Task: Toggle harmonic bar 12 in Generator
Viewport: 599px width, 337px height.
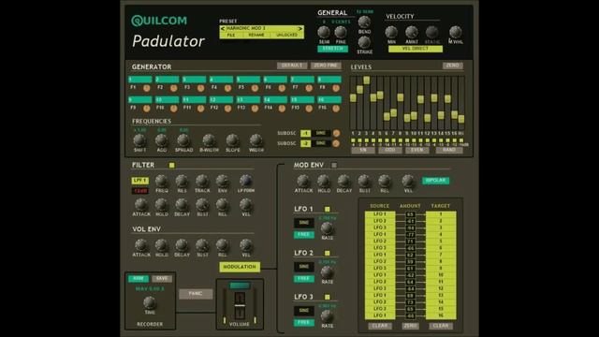Action: click(221, 100)
